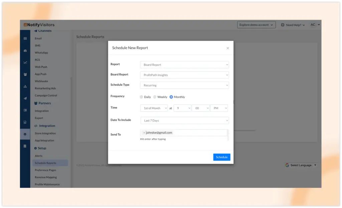Expand the Schedule Type dropdown
Viewport: 342px width, 208px height.
coord(184,85)
